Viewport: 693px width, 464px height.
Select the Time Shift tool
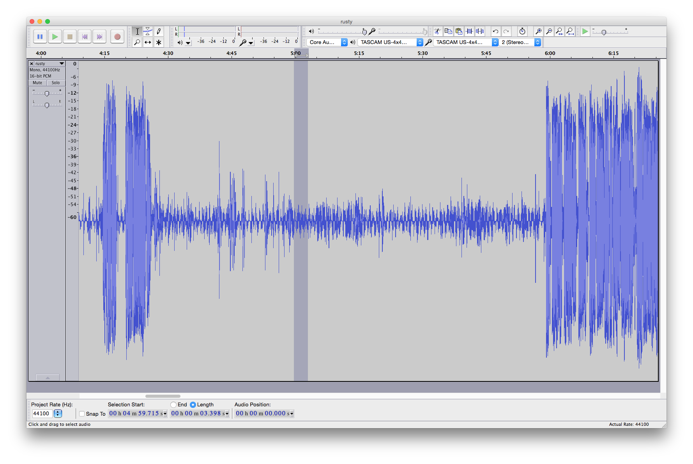pyautogui.click(x=148, y=42)
